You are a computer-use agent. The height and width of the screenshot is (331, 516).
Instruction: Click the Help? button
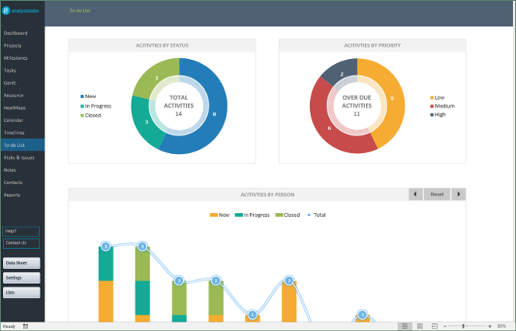pyautogui.click(x=21, y=231)
